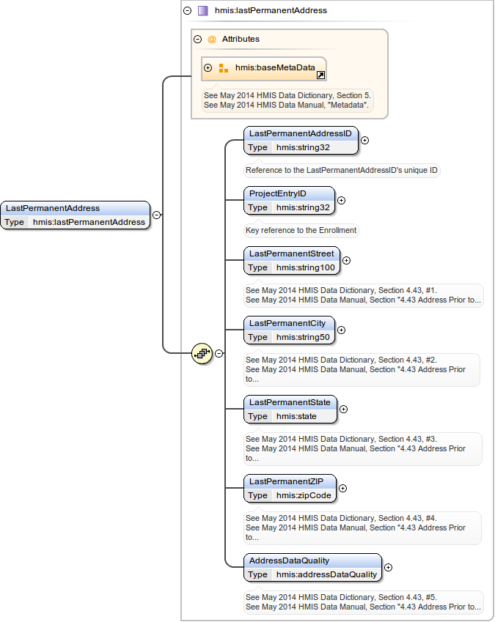495x622 pixels.
Task: Expand the LastPermanentStreet element
Action: point(347,260)
